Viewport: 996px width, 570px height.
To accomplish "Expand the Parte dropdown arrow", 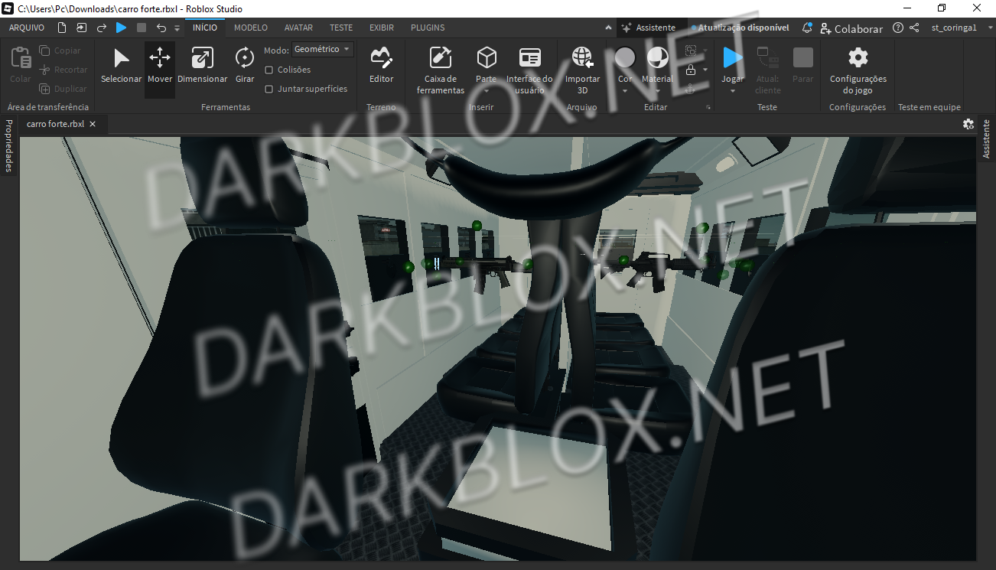I will click(x=487, y=91).
